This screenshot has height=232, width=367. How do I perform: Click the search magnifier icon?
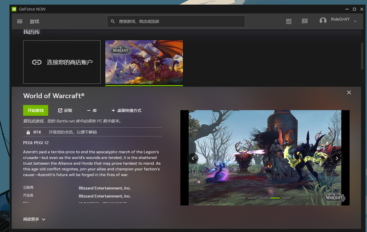point(113,21)
